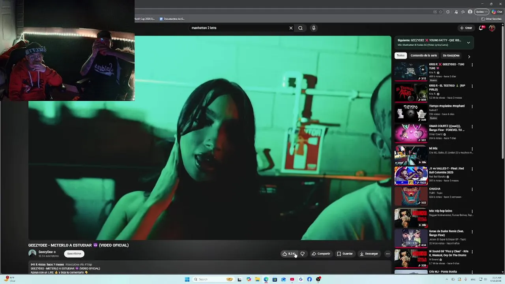Open options for KRIS R EL TESTIGO video

472,86
